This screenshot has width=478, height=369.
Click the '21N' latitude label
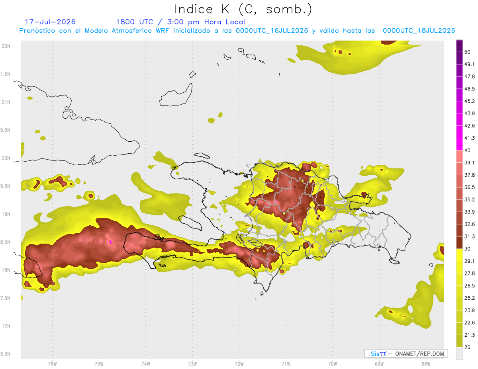tap(6, 102)
